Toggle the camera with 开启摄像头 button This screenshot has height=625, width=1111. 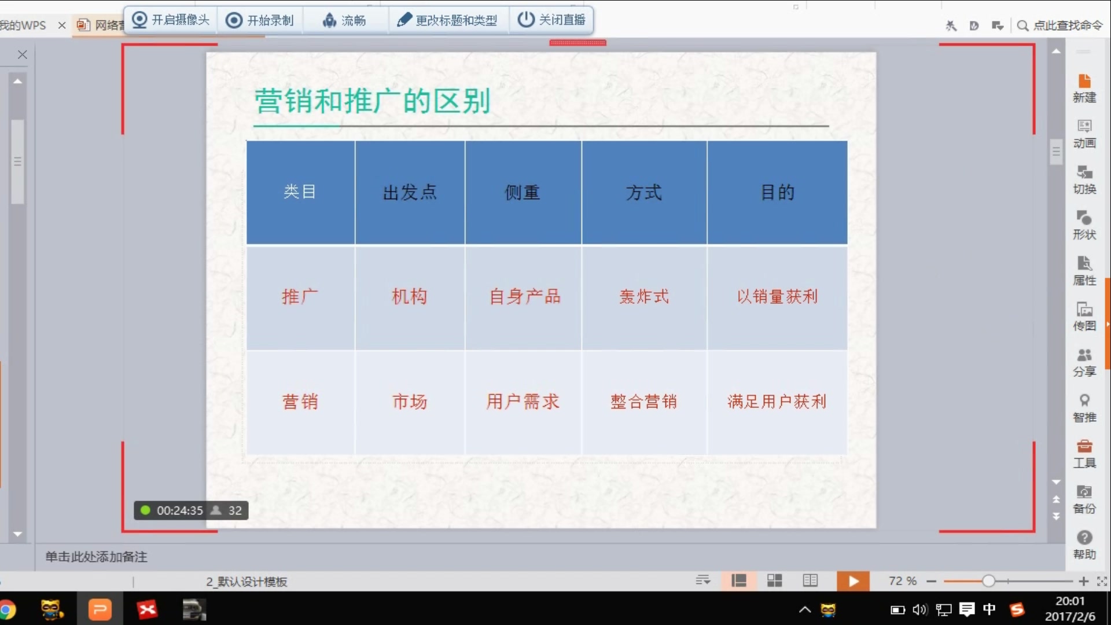[171, 19]
